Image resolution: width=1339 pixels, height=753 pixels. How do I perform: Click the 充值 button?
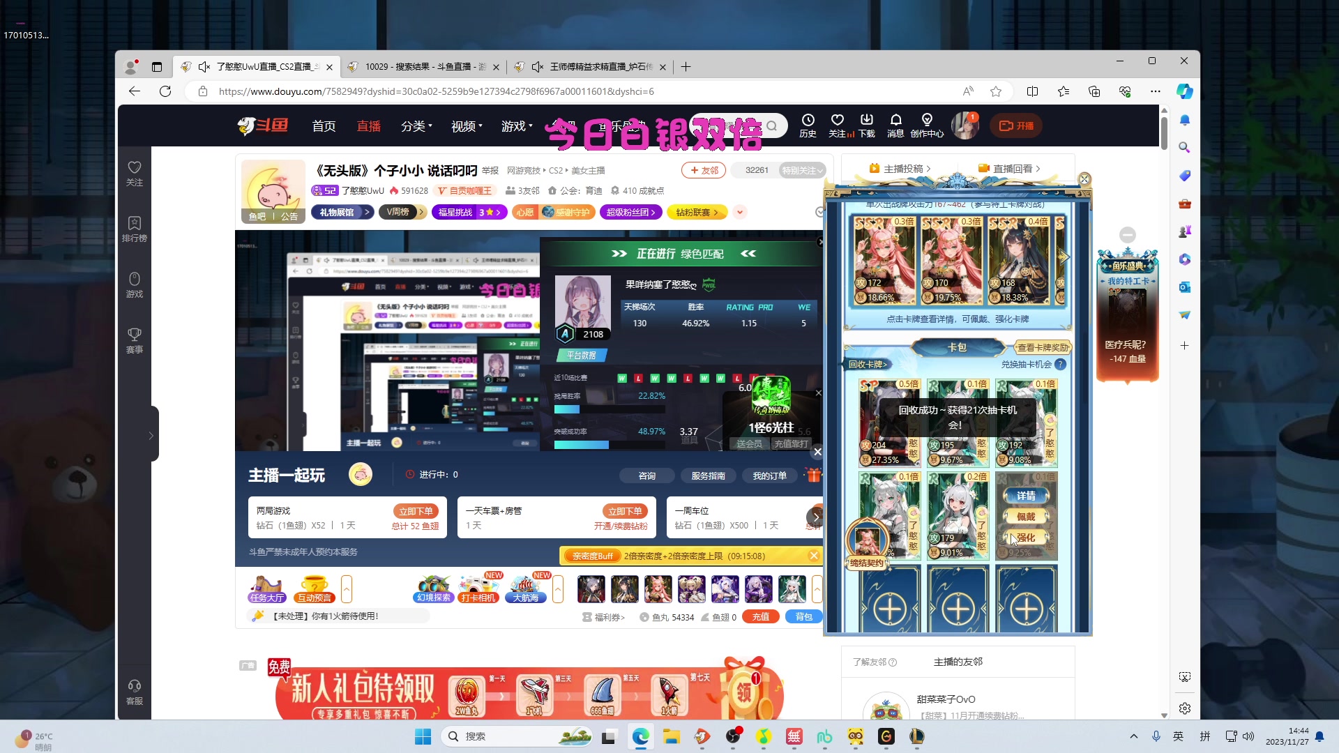761,617
